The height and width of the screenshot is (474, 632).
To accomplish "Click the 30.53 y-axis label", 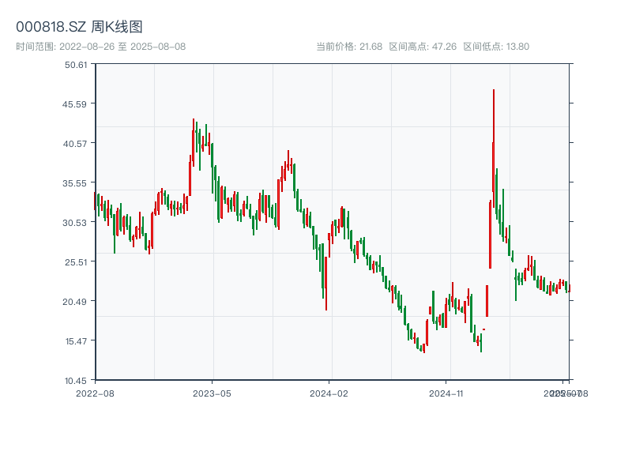I will click(x=74, y=223).
